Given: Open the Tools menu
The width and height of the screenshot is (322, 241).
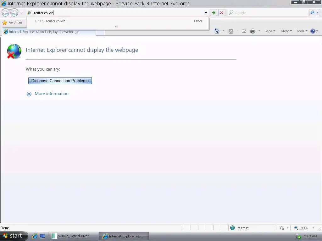Looking at the screenshot, I should click(x=302, y=31).
